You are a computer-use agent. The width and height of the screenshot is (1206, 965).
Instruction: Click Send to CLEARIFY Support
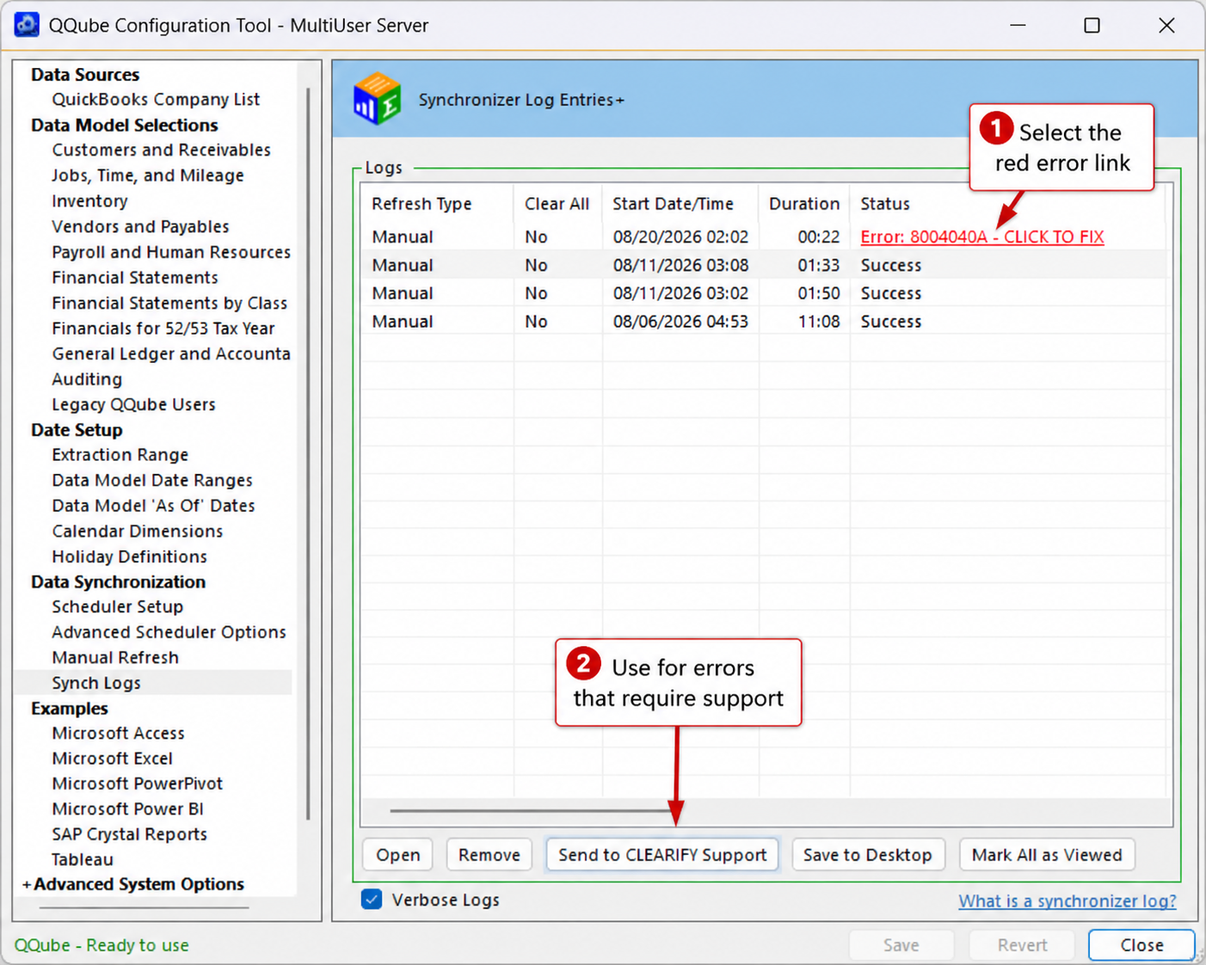(x=662, y=855)
